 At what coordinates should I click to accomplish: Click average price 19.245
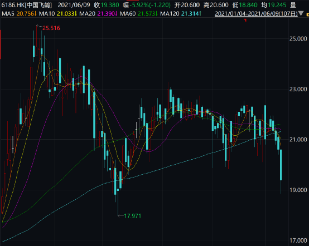(x=277, y=5)
